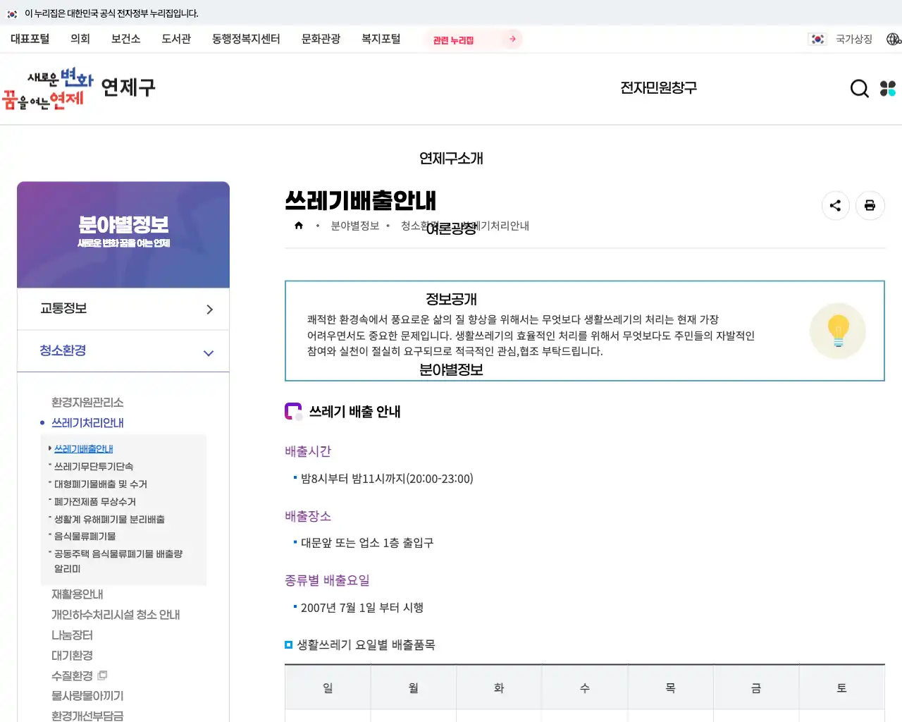Open 전자민원창구 in the header
Image resolution: width=902 pixels, height=722 pixels.
[x=658, y=87]
